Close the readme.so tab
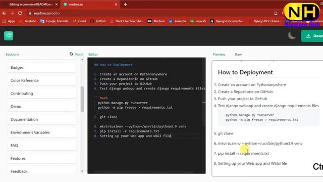Image resolution: width=323 pixels, height=182 pixels. coord(116,5)
